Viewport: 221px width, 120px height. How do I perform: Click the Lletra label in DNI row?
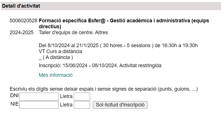(66, 97)
